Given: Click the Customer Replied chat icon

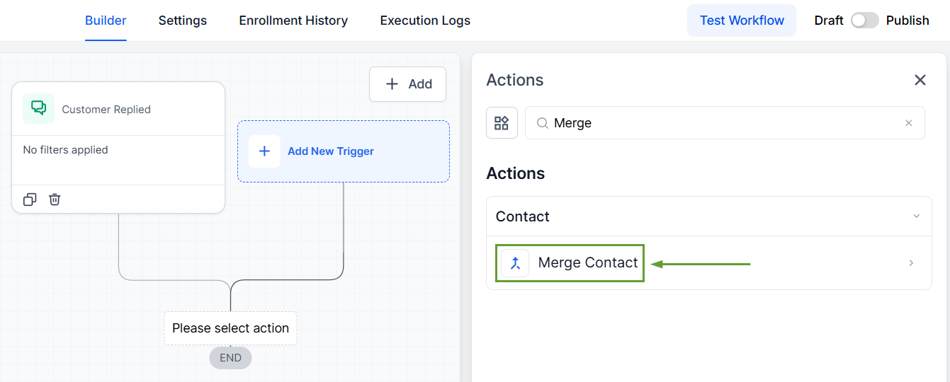Looking at the screenshot, I should click(x=38, y=108).
